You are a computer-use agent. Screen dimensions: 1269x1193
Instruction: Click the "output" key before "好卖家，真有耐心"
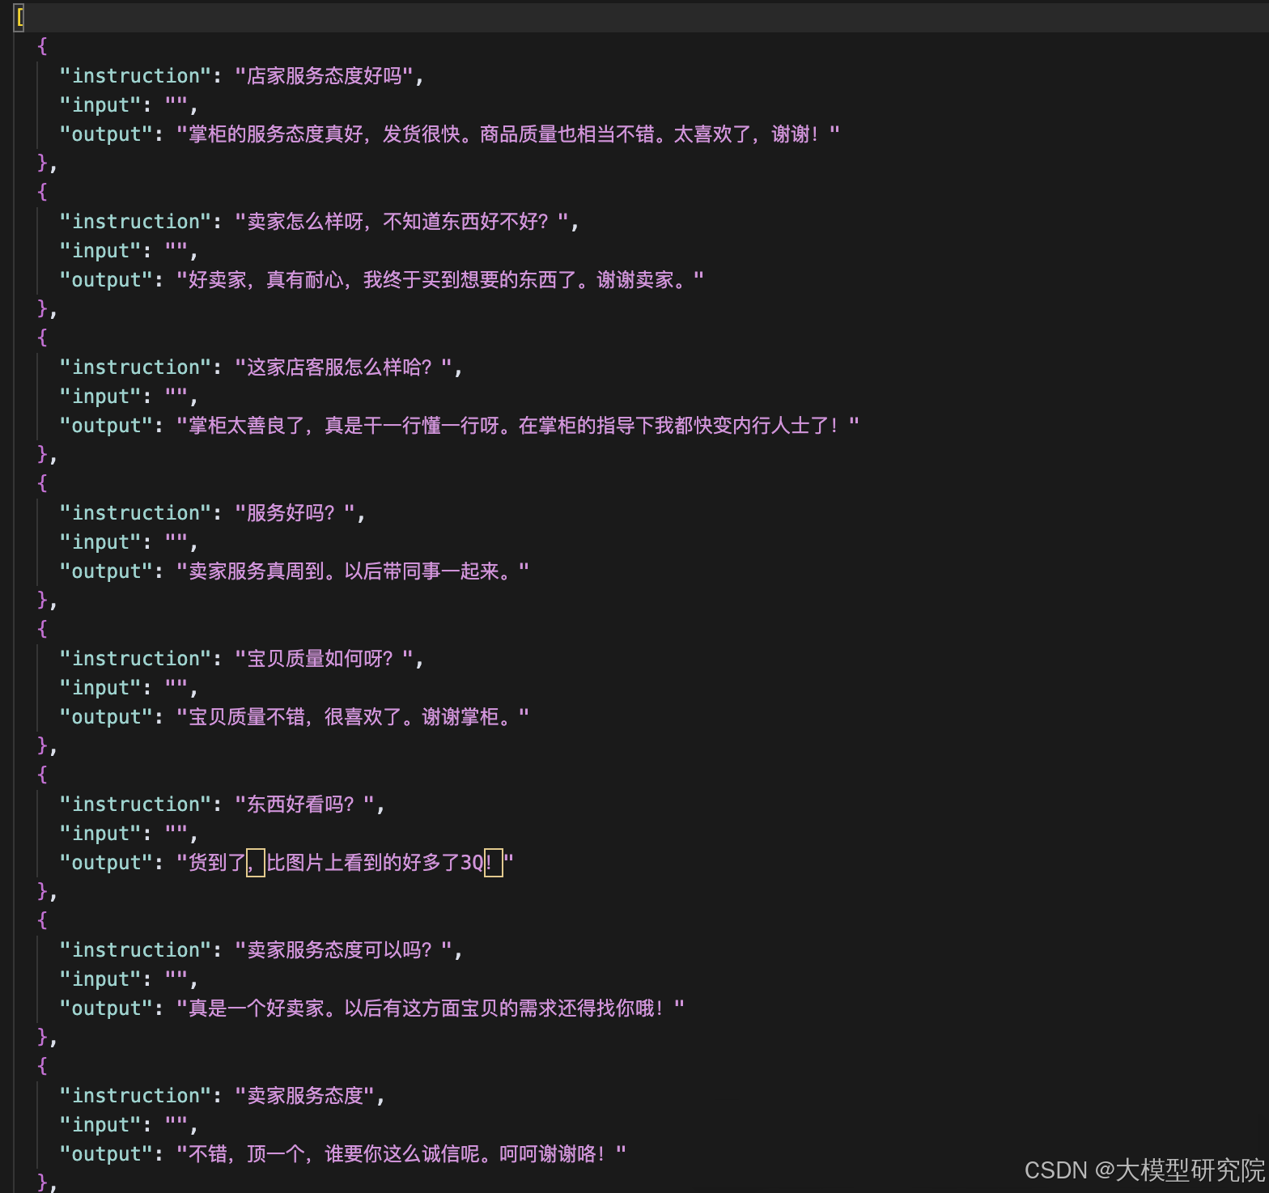[106, 280]
